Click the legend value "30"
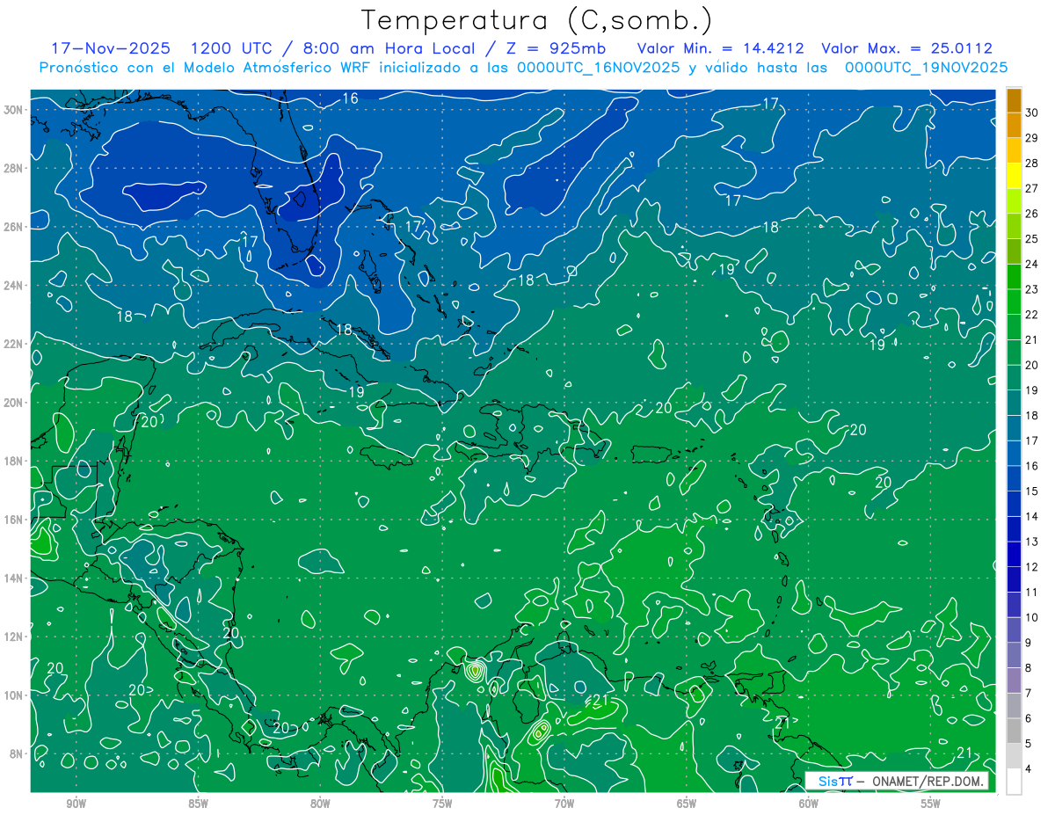Viewport: 1055px width, 815px height. (x=1031, y=113)
